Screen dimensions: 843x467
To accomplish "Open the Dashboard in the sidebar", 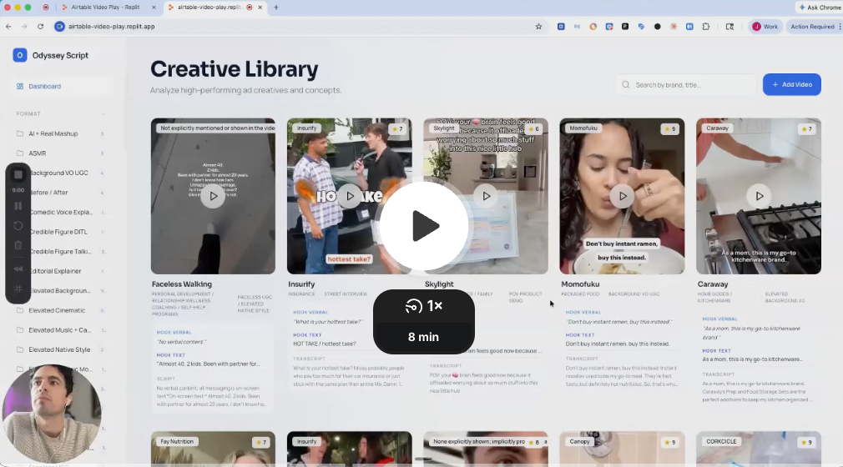I will [60, 86].
